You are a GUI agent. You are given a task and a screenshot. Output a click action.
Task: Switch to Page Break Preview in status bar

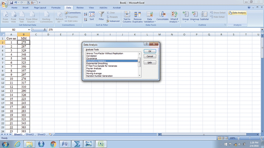[227, 138]
